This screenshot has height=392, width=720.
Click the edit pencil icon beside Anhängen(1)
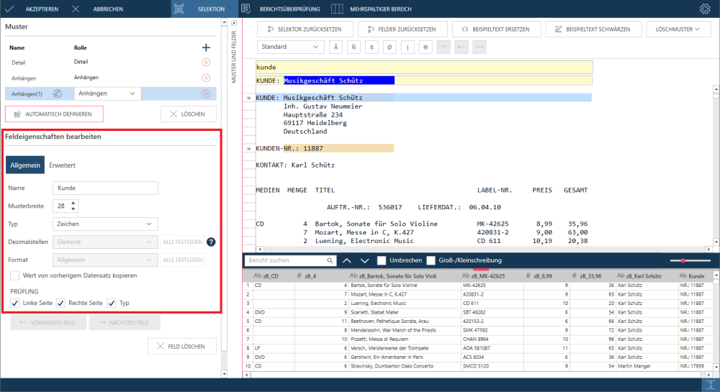click(58, 94)
